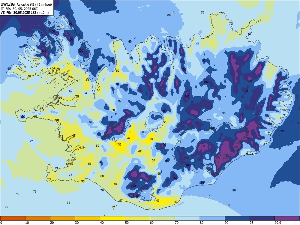Select the map humidity reading '96'
The width and height of the screenshot is (300, 225).
pos(70,23)
